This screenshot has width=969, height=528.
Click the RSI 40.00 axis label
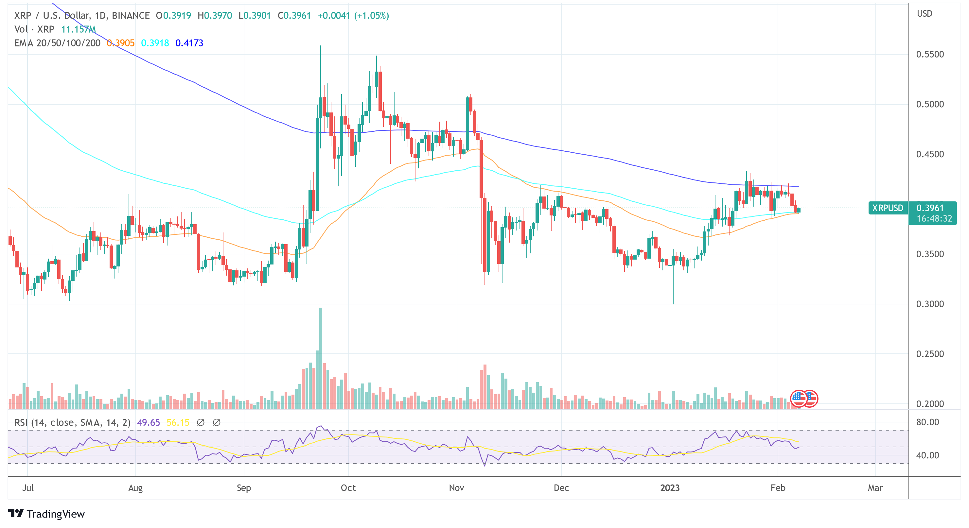click(x=928, y=455)
